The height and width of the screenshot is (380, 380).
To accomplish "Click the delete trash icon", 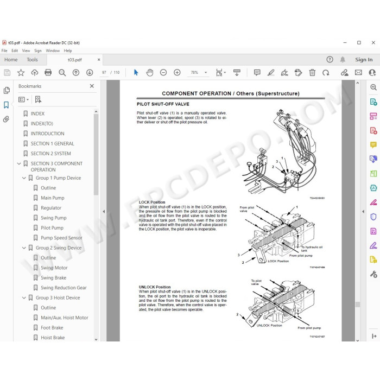I will (x=312, y=72).
